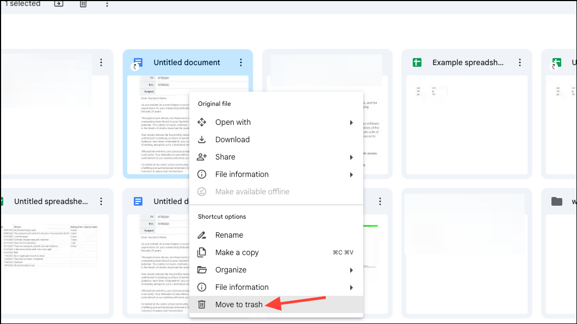
Task: Click the offline checkmark circle icon
Action: click(x=202, y=192)
